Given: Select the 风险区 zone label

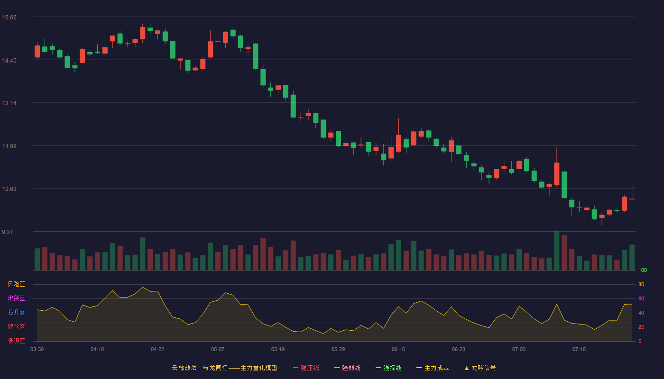Looking at the screenshot, I should 16,284.
